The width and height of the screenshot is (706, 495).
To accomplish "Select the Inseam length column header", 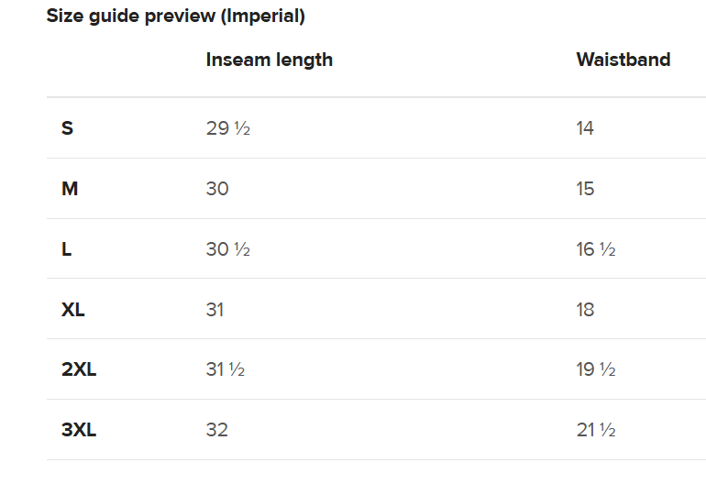I will [269, 60].
